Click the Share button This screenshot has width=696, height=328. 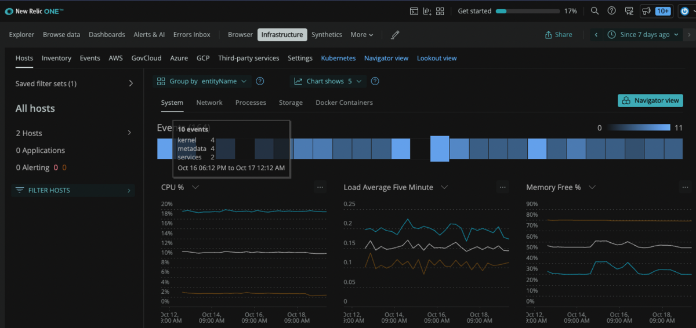(x=559, y=35)
